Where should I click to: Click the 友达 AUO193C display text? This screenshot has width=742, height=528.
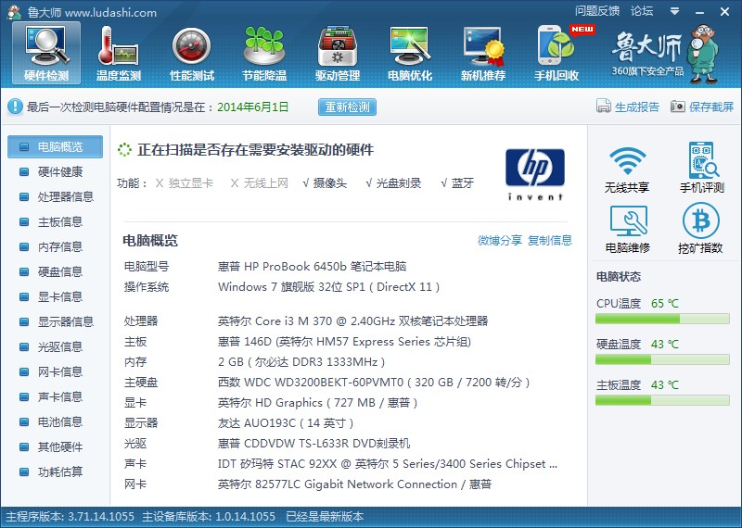coord(286,423)
